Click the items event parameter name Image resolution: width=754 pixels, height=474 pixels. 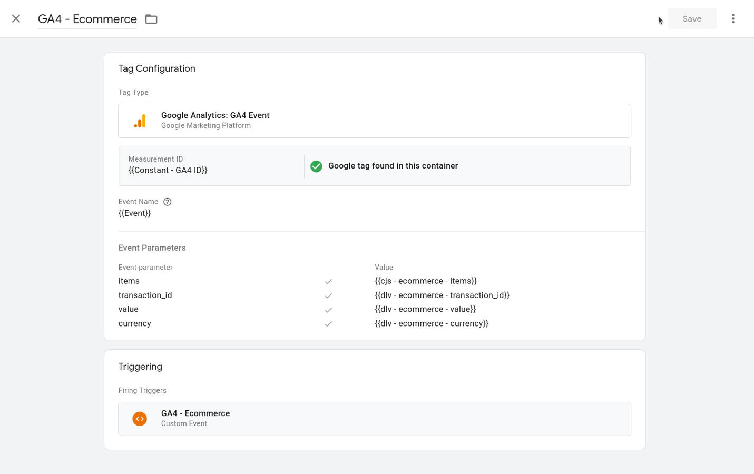pyautogui.click(x=129, y=281)
